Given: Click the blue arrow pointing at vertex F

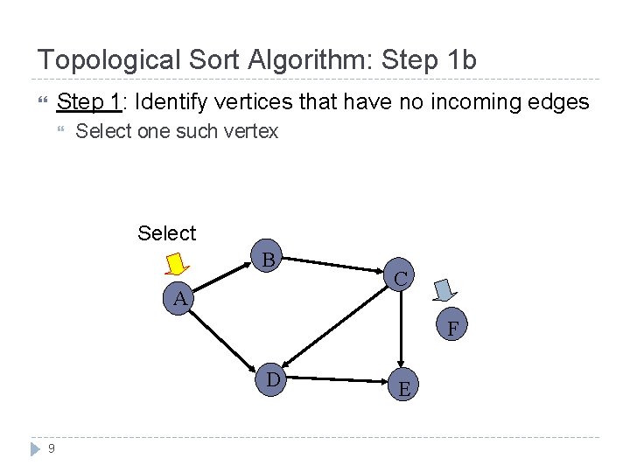Looking at the screenshot, I should coord(445,289).
